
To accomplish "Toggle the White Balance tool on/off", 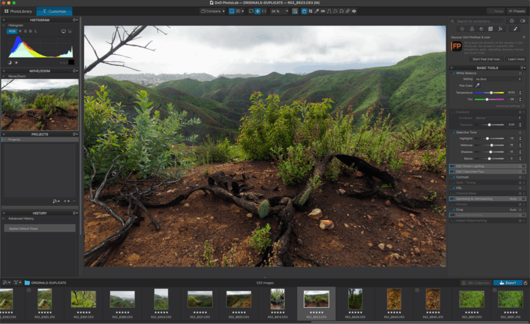I will (453, 73).
